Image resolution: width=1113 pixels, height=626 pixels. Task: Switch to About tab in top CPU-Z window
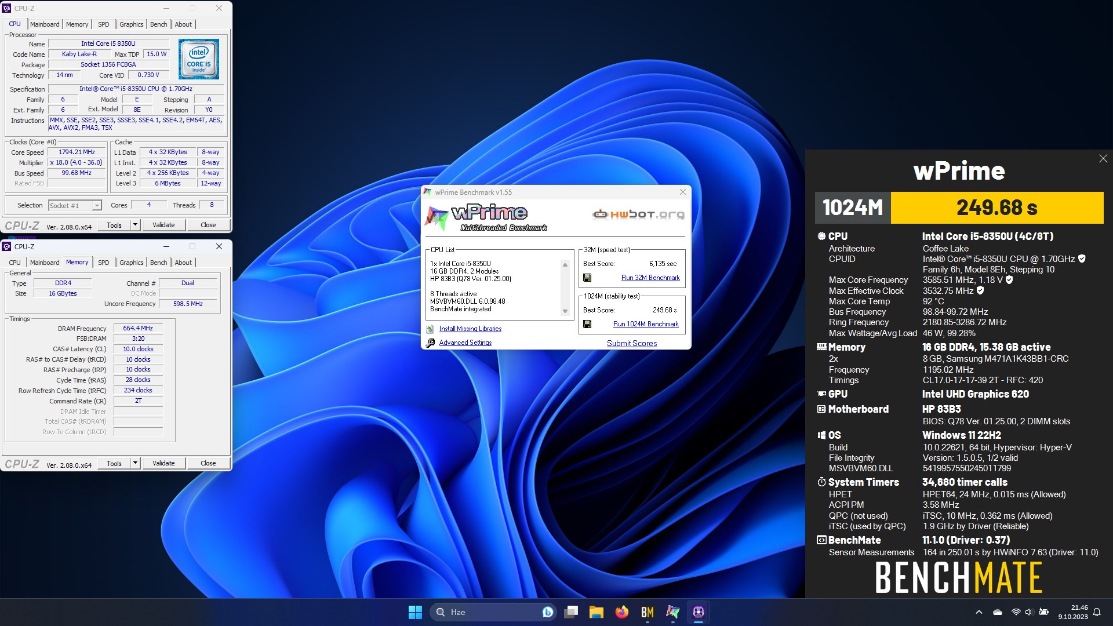pyautogui.click(x=183, y=24)
